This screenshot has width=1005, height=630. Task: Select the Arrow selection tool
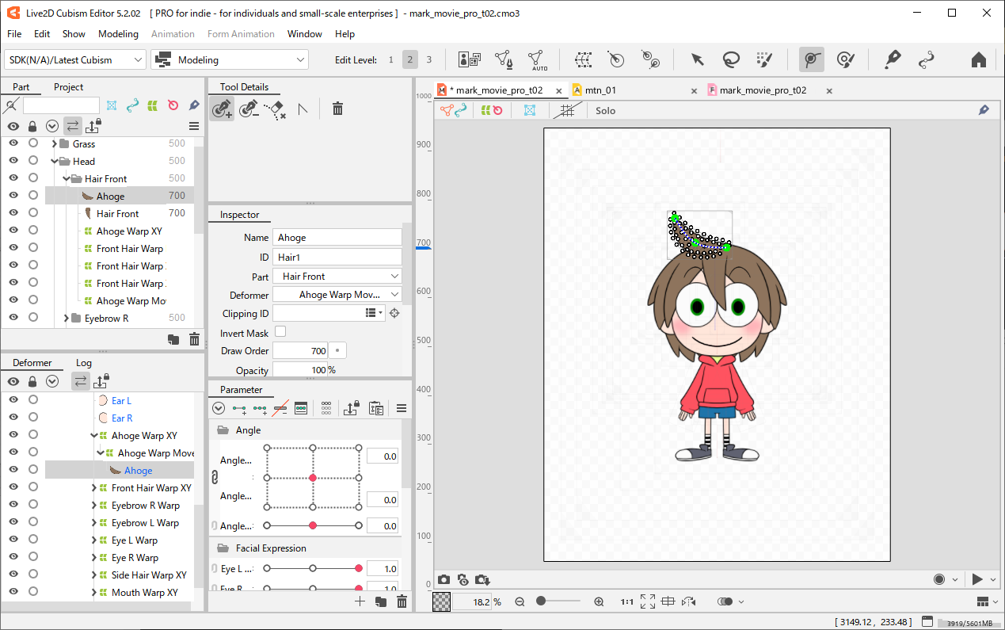tap(697, 60)
